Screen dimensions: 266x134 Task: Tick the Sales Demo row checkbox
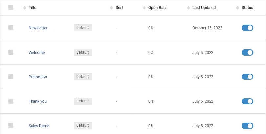click(11, 126)
